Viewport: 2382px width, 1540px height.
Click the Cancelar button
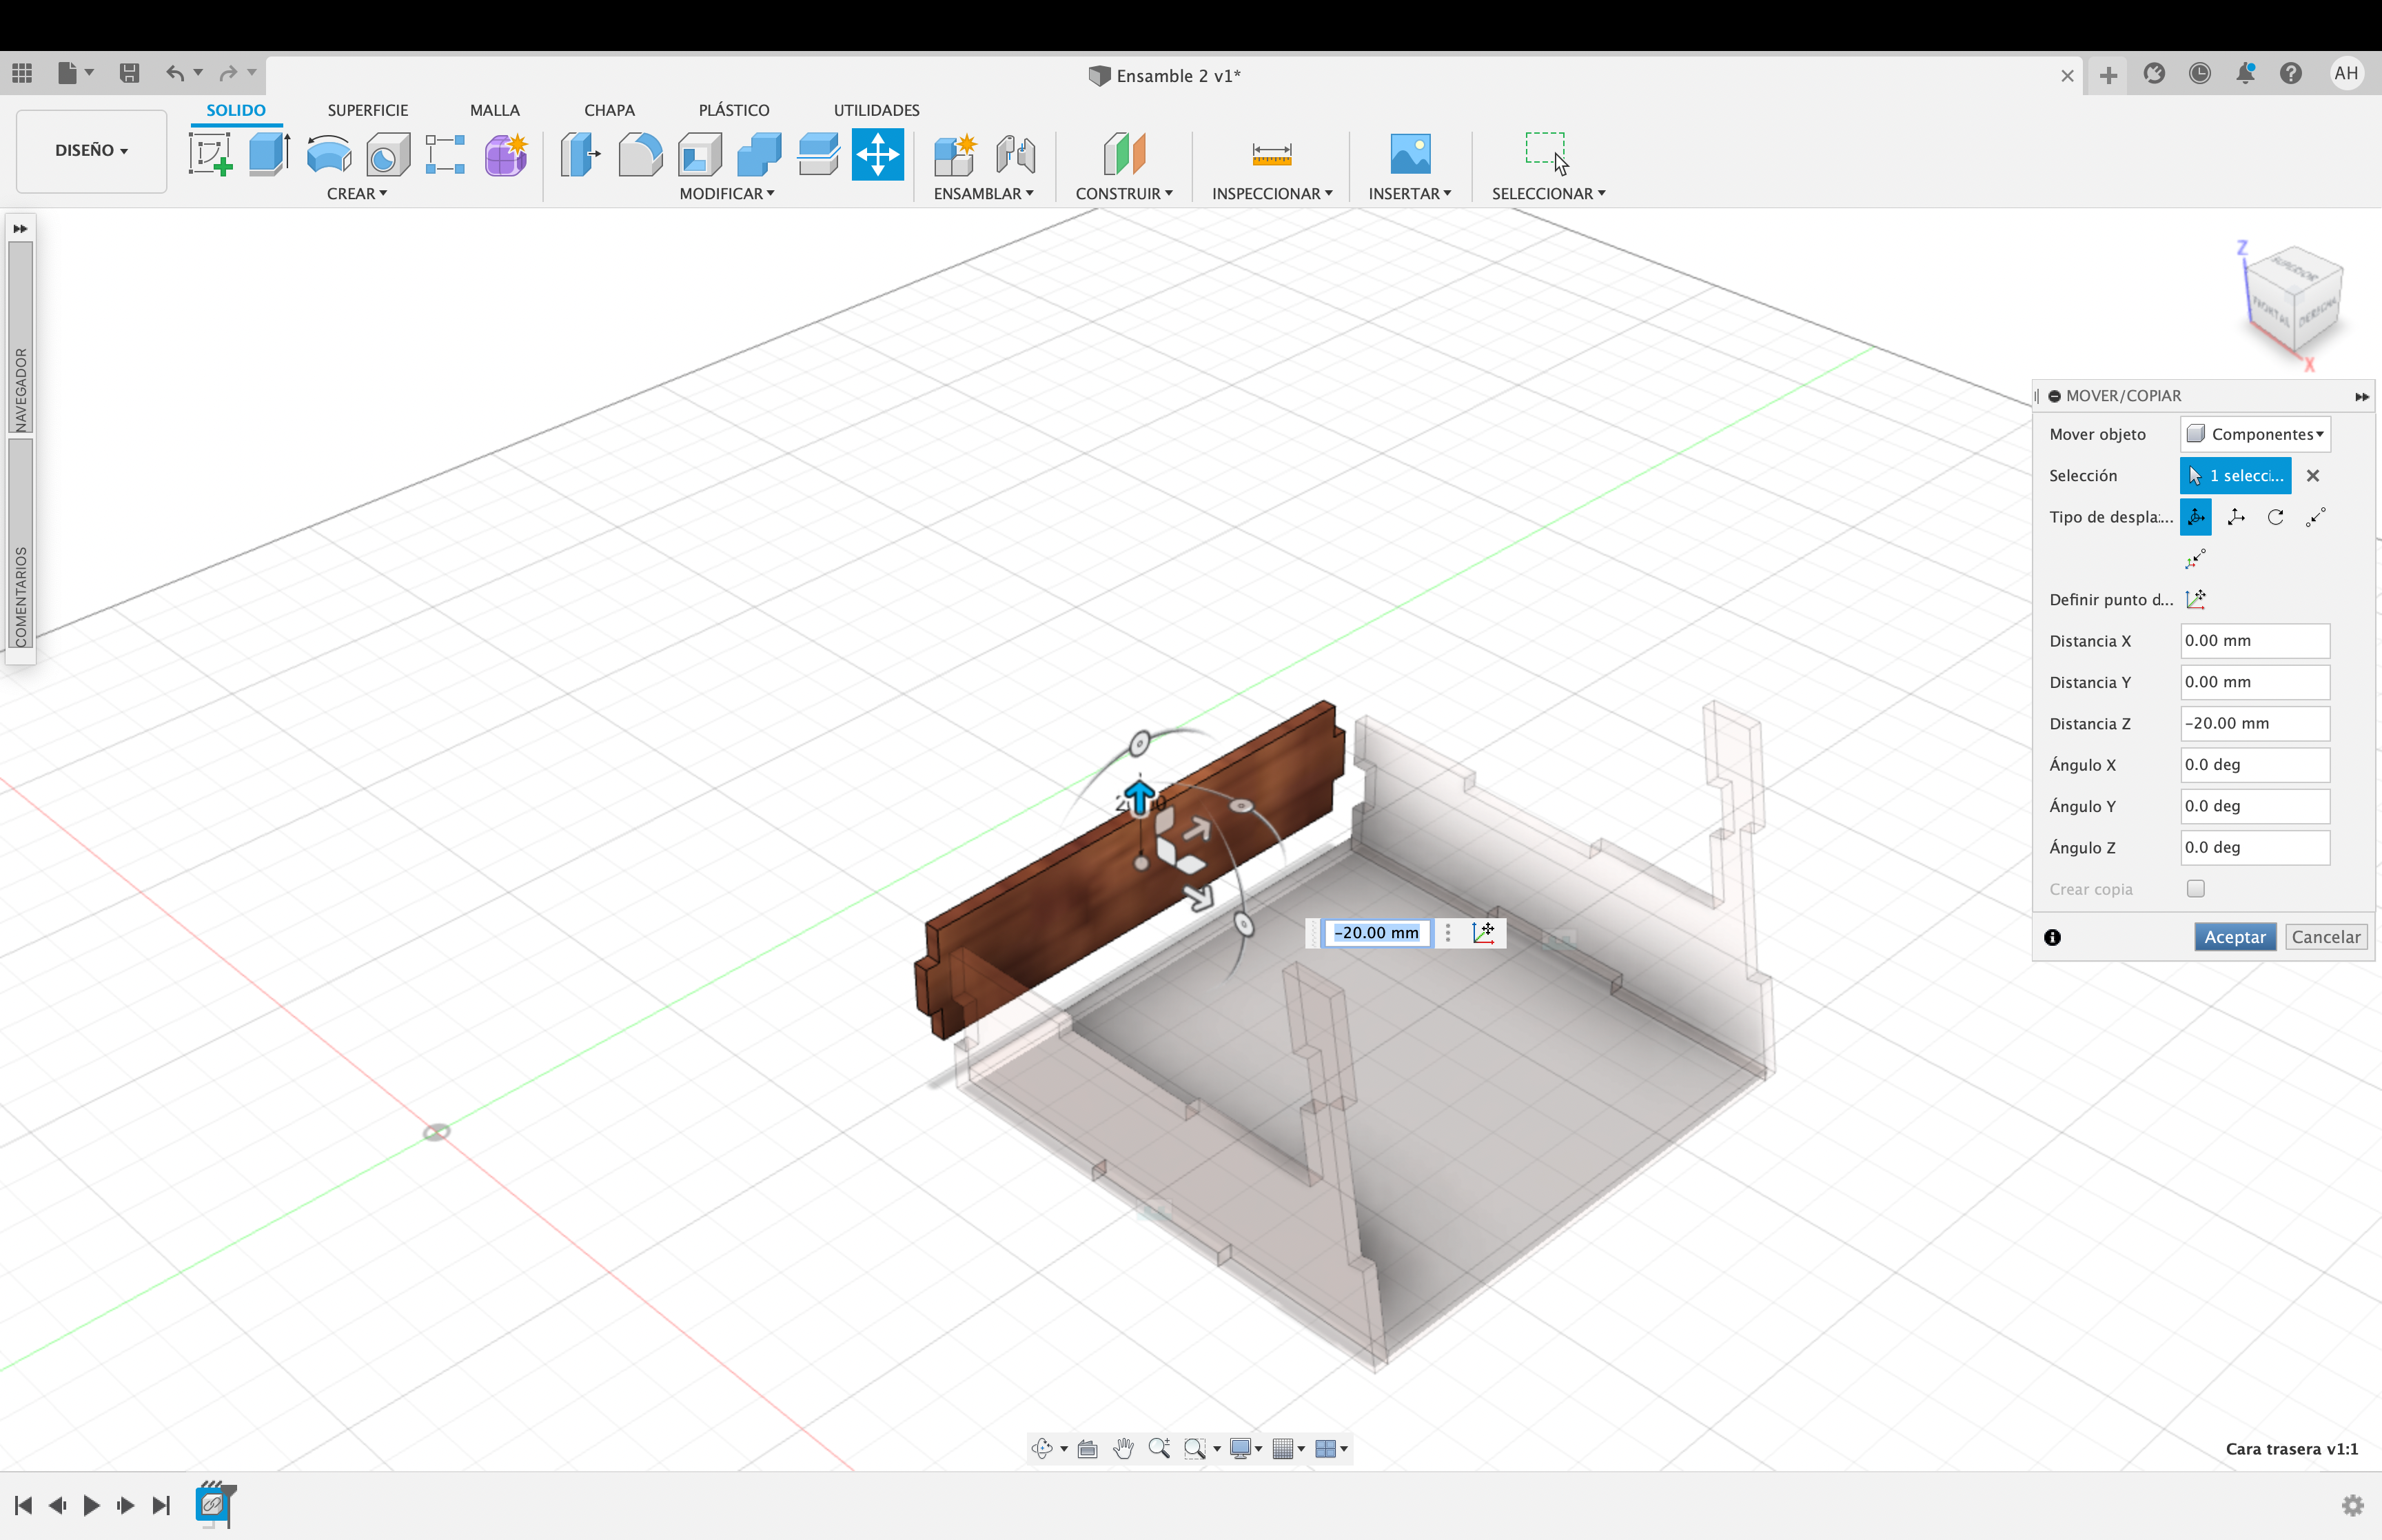2326,937
